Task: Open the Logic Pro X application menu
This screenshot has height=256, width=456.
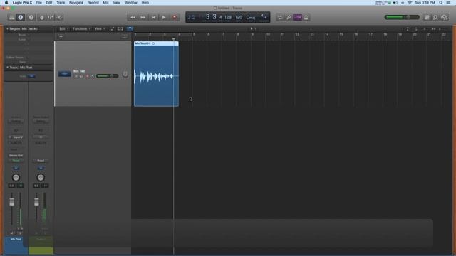Action: coord(22,3)
